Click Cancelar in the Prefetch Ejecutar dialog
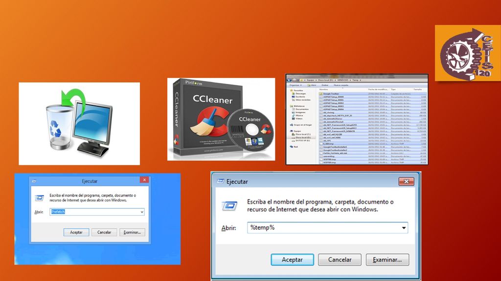 coord(104,232)
